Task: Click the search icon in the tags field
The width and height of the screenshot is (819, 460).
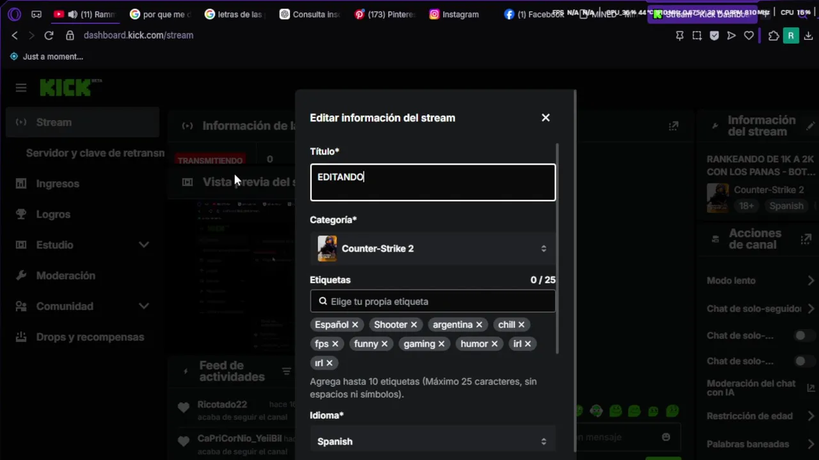Action: [322, 302]
